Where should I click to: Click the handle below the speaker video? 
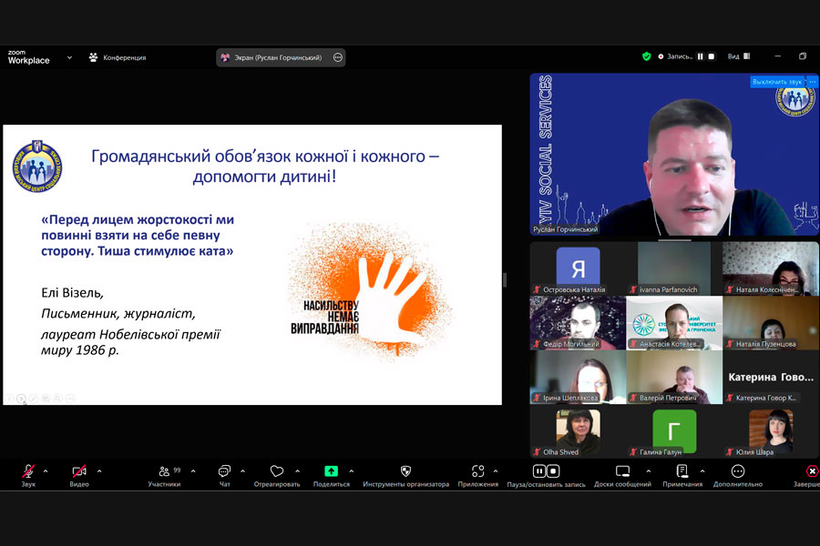click(674, 240)
